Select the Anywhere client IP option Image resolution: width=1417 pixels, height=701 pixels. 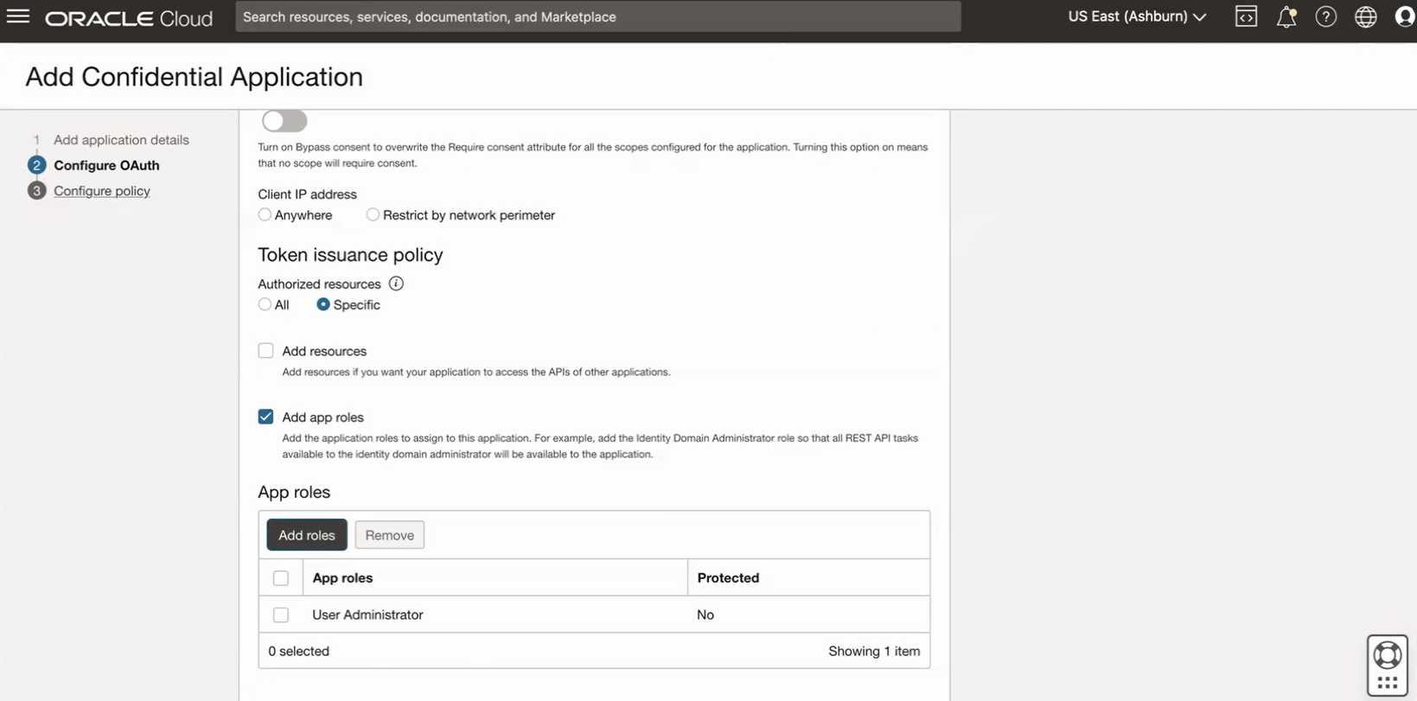(265, 214)
